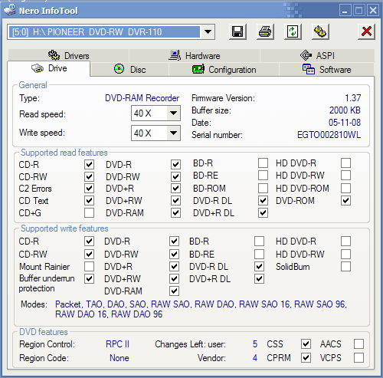
Task: Toggle C2 Errors checkbox
Action: click(x=89, y=189)
